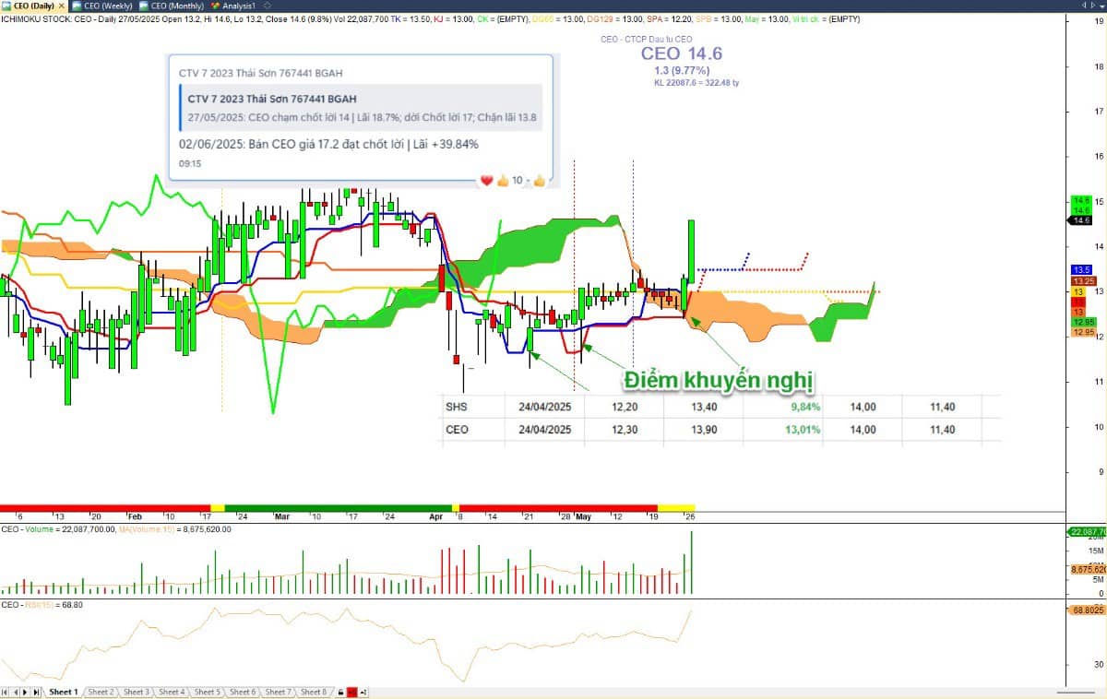Click the 8,675,620 MA volume label
This screenshot has width=1107, height=699.
pyautogui.click(x=1089, y=570)
